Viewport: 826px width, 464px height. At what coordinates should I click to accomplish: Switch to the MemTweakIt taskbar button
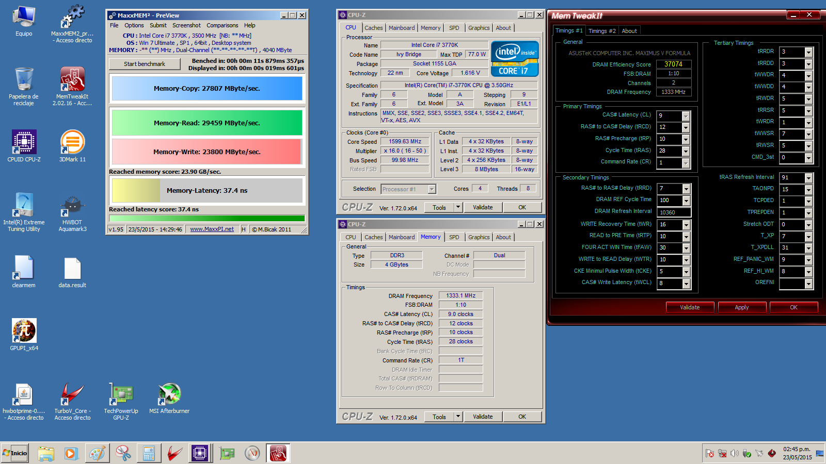pyautogui.click(x=278, y=453)
